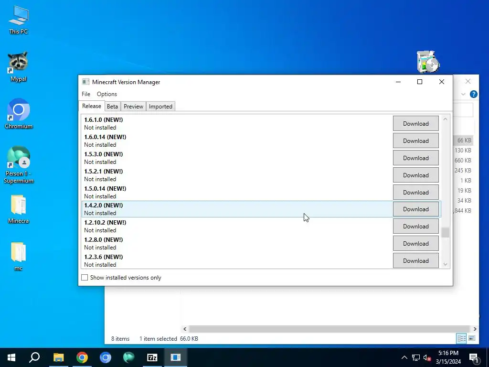Click installer disc icon on desktop
The width and height of the screenshot is (489, 367).
pyautogui.click(x=428, y=62)
